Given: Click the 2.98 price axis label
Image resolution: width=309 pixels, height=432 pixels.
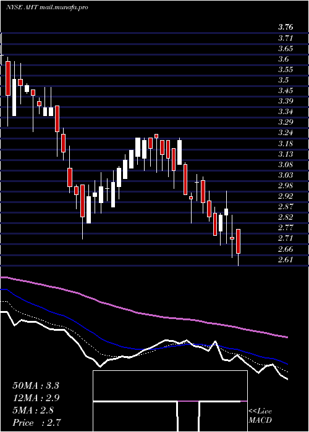Looking at the screenshot, I should point(286,185).
